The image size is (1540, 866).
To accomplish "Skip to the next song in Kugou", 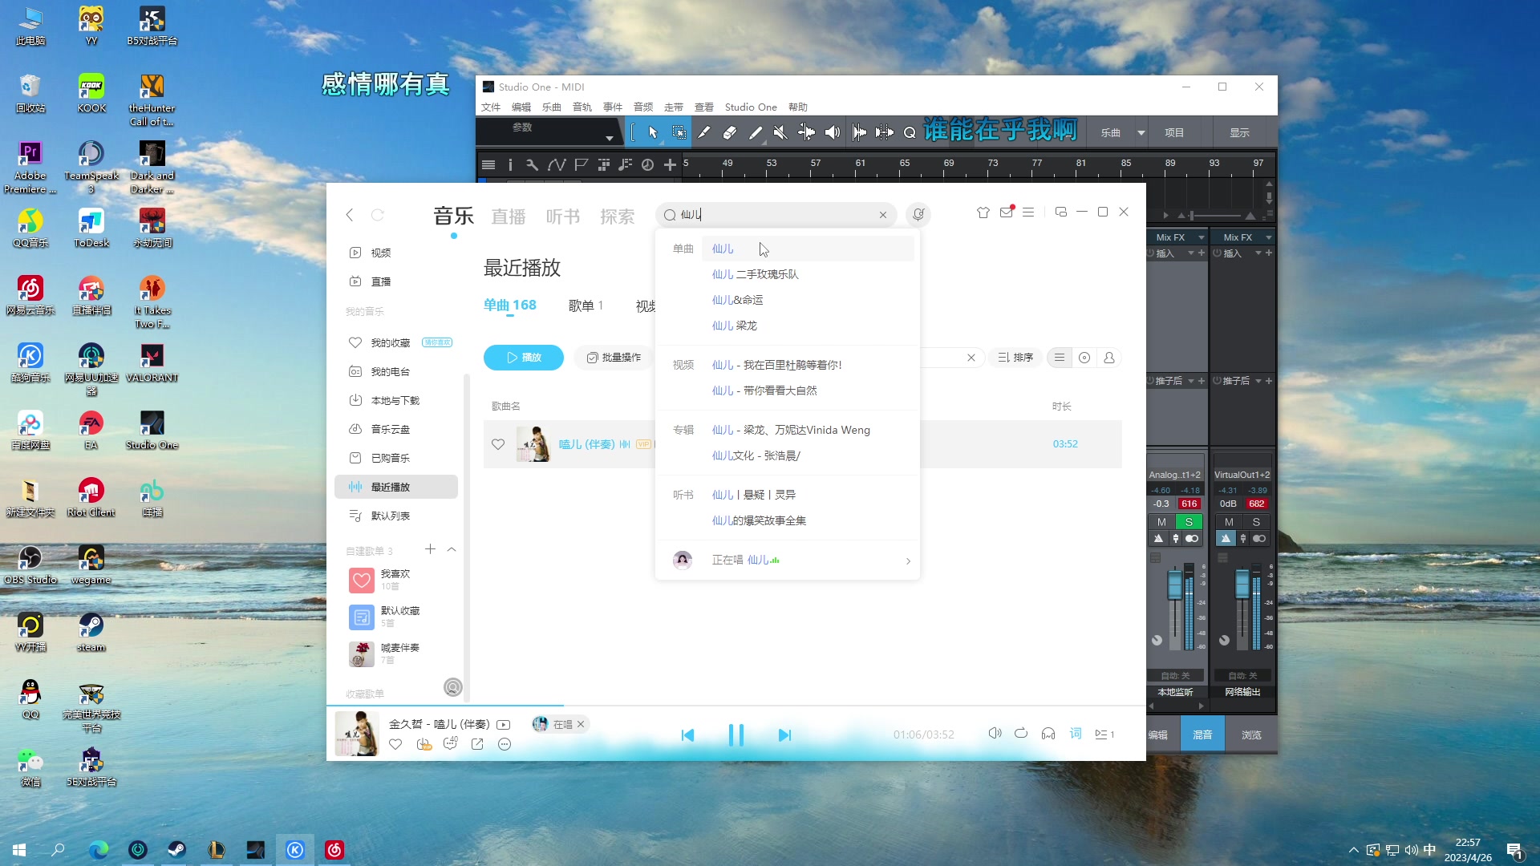I will [x=784, y=734].
